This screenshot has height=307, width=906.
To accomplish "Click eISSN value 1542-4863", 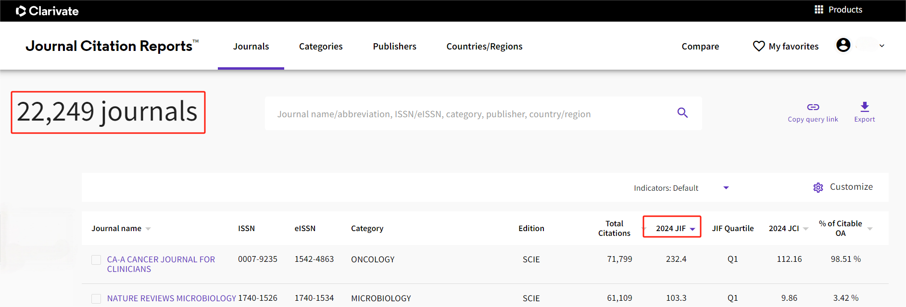I will click(314, 259).
